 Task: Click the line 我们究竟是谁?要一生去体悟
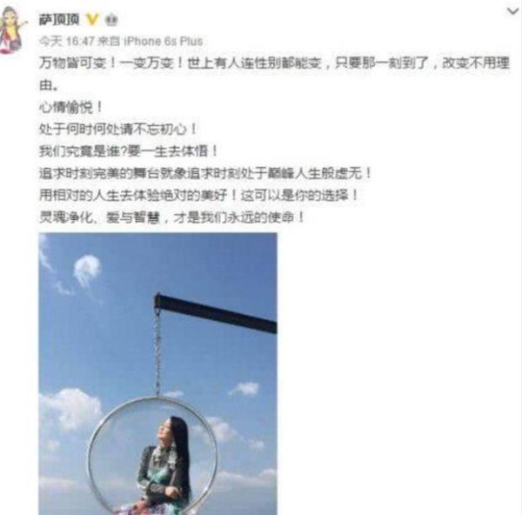(x=129, y=151)
